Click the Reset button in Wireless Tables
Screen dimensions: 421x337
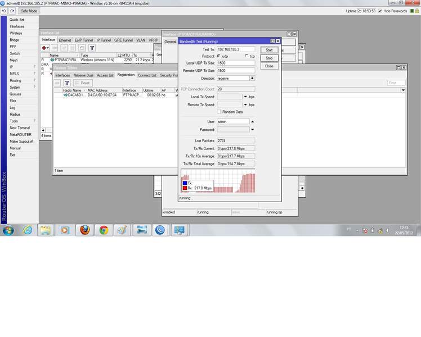click(83, 83)
